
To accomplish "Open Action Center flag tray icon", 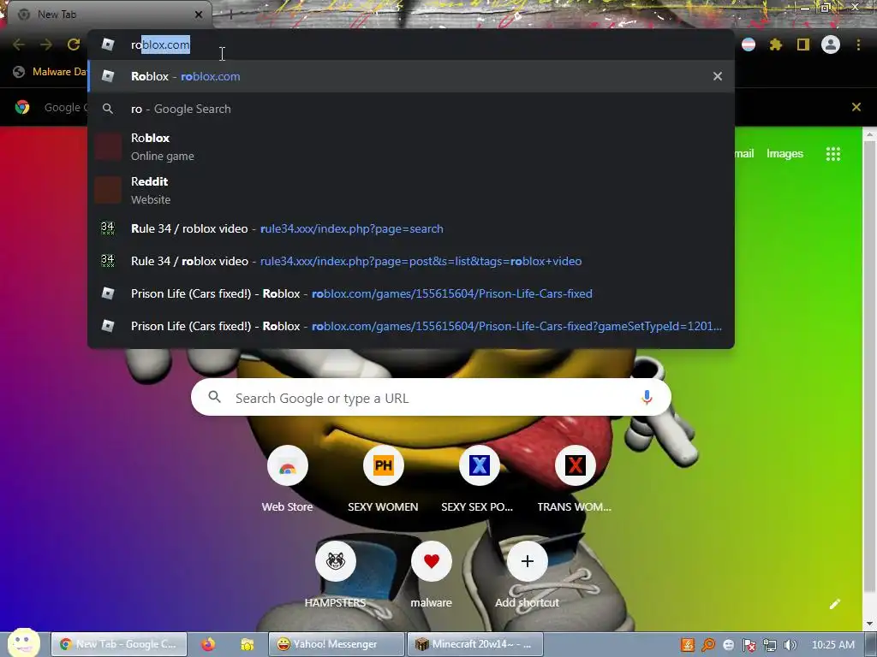I will click(749, 645).
